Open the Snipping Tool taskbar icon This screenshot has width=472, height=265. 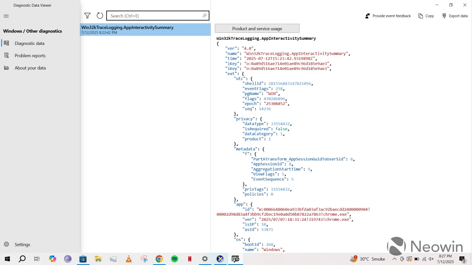[x=144, y=259]
